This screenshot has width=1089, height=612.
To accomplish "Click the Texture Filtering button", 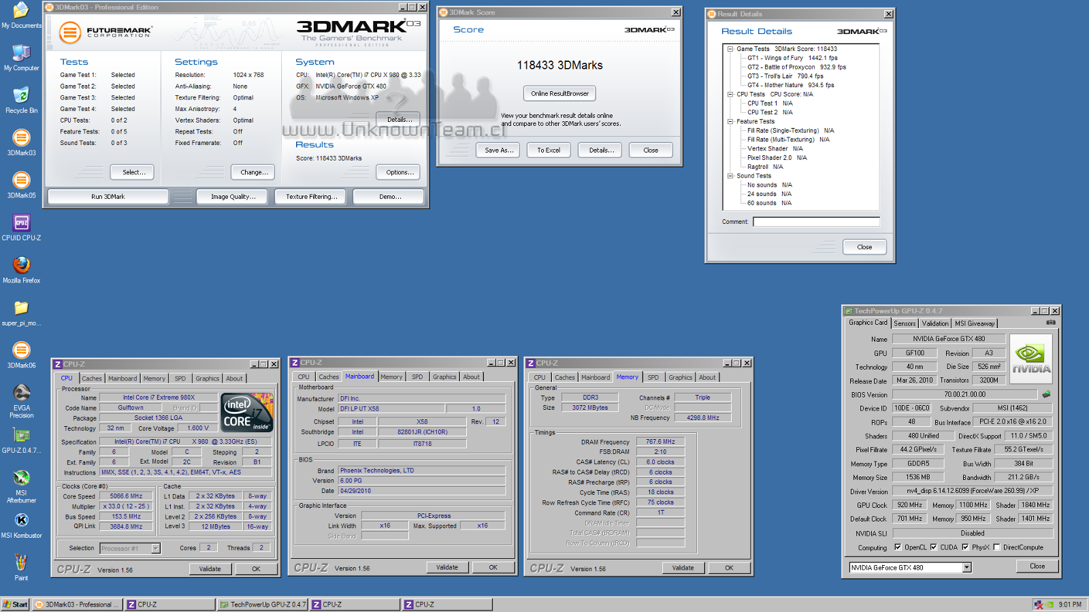I will pyautogui.click(x=310, y=197).
